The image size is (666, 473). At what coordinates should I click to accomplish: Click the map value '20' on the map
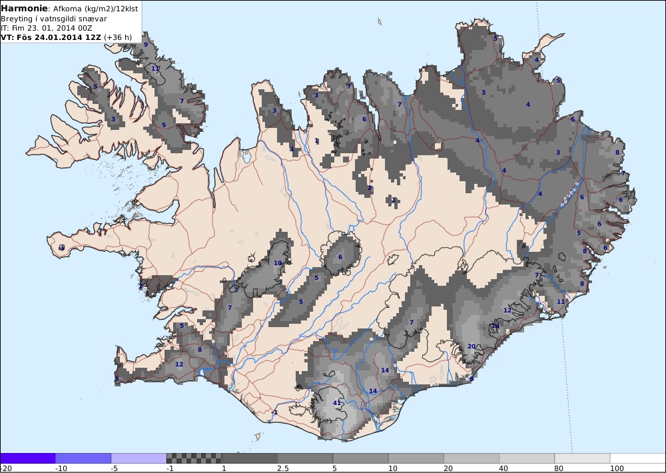472,346
